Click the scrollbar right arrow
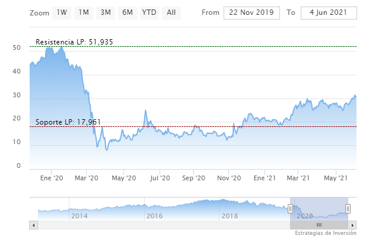This screenshot has height=242, width=366. 354,225
